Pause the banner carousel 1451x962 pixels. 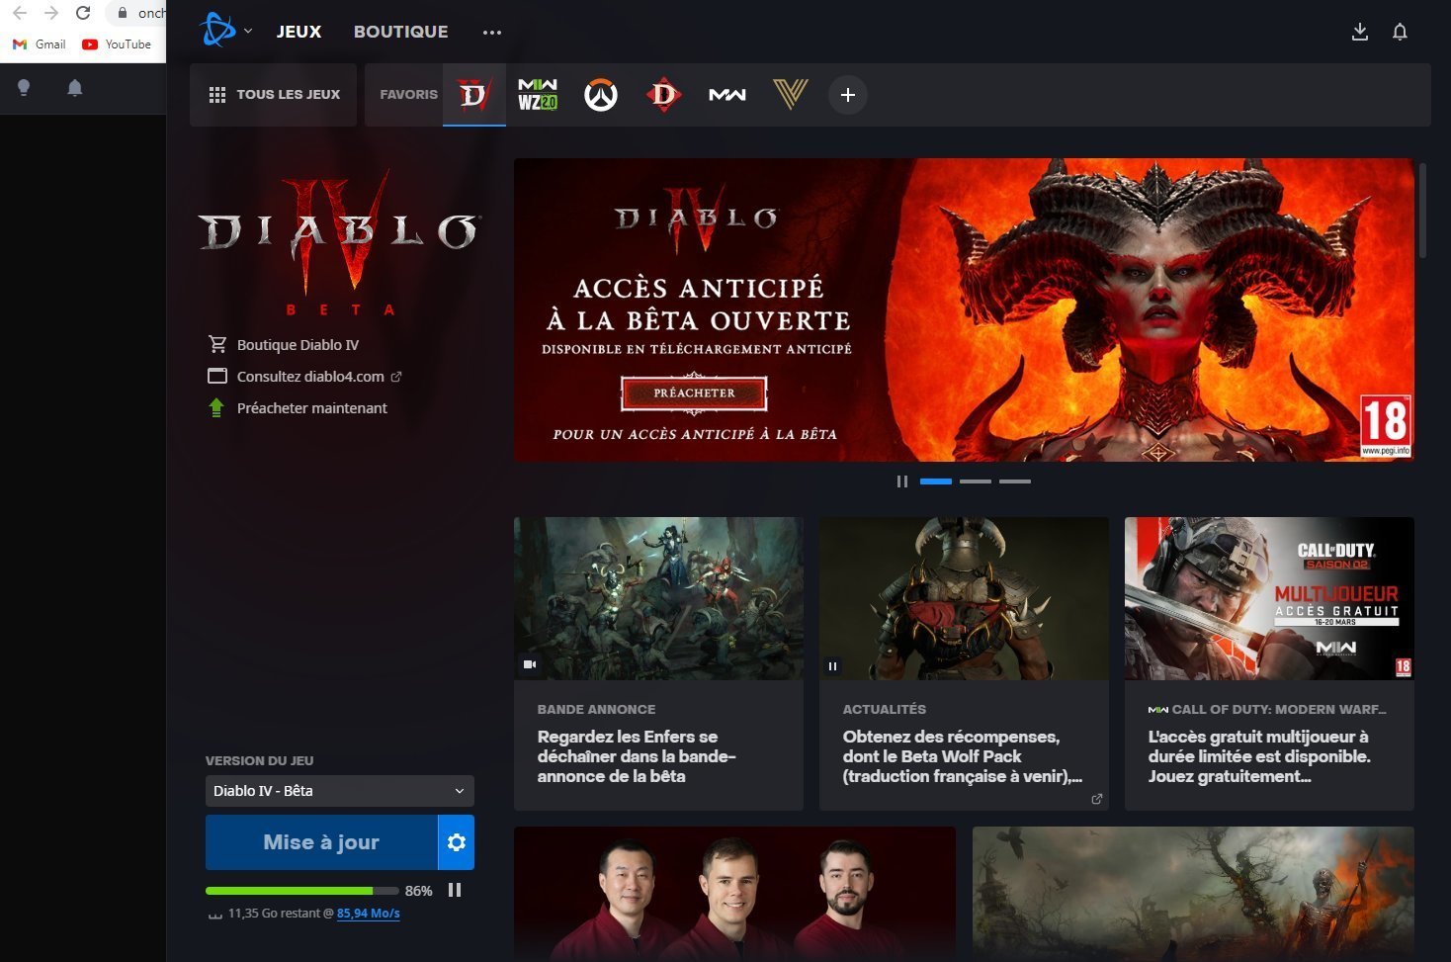(x=901, y=481)
